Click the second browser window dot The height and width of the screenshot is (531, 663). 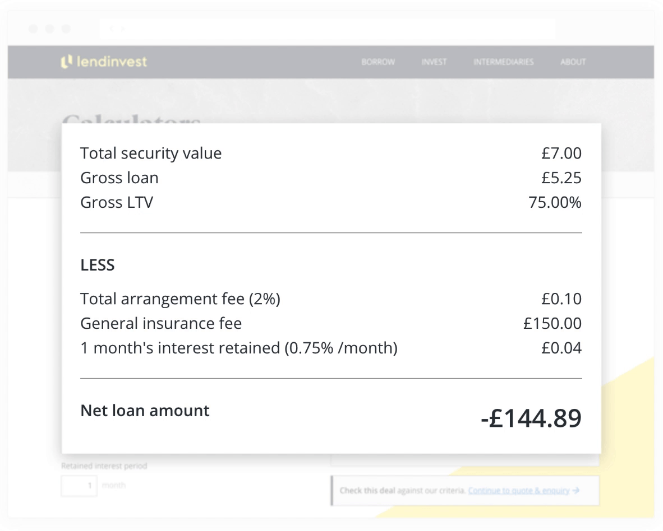click(49, 29)
